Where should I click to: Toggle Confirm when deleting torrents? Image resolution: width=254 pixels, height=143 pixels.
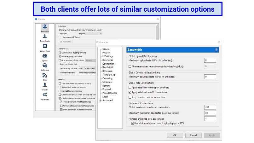60,53
